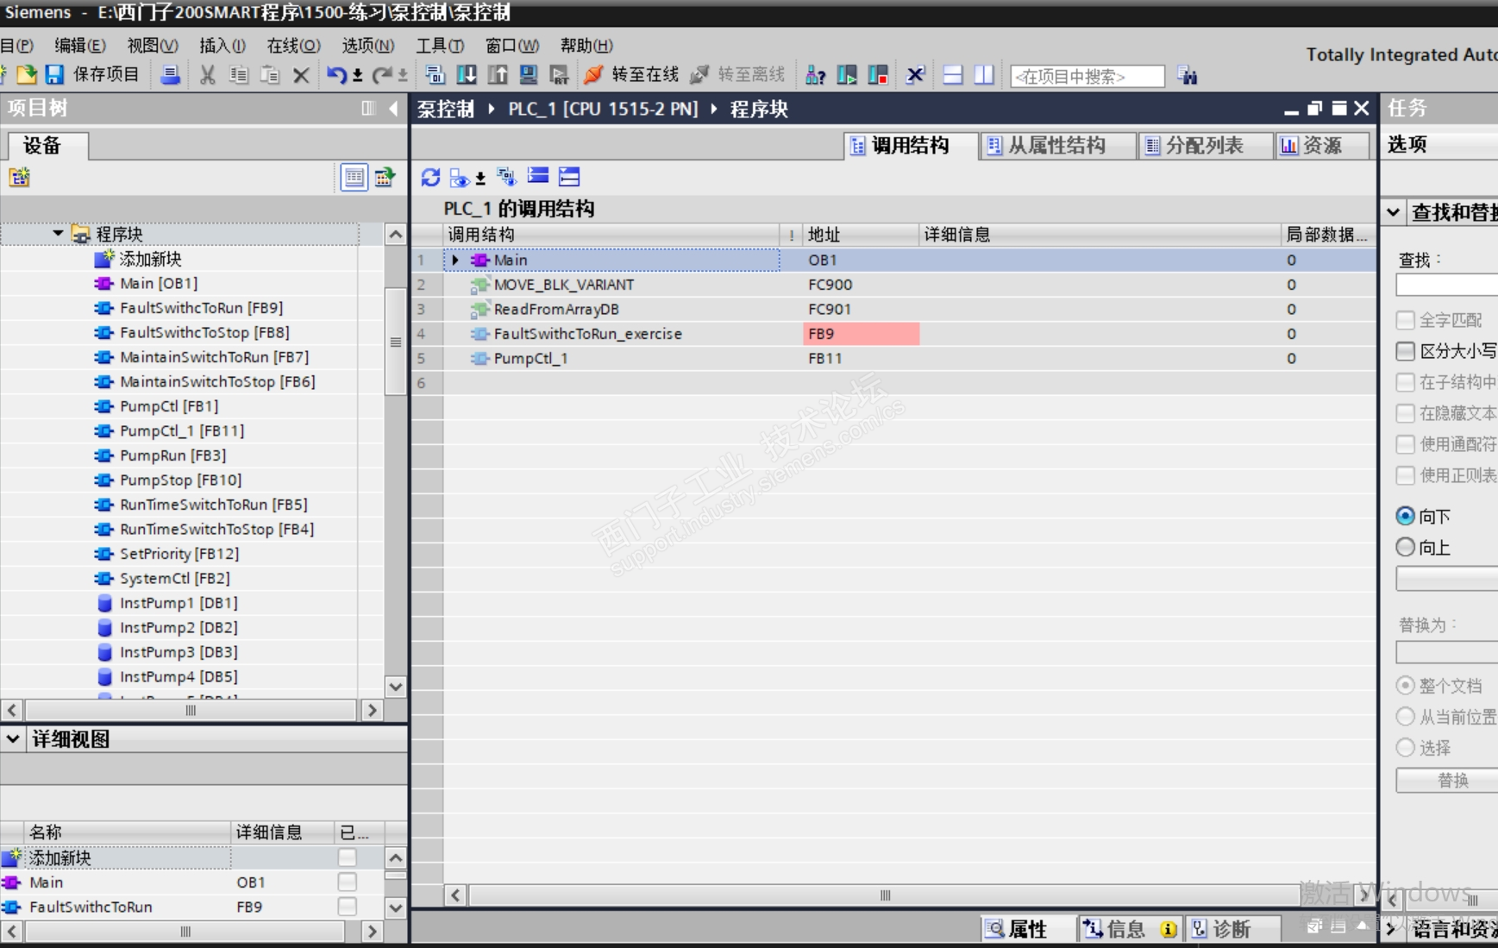Click the consistency check icon in call structure toolbar
This screenshot has height=948, width=1498.
pyautogui.click(x=506, y=178)
